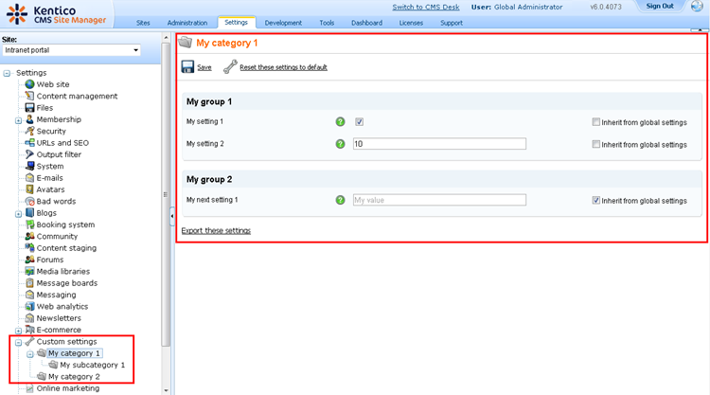The height and width of the screenshot is (395, 710).
Task: Click the Switch to CMS Desk link
Action: click(x=426, y=8)
